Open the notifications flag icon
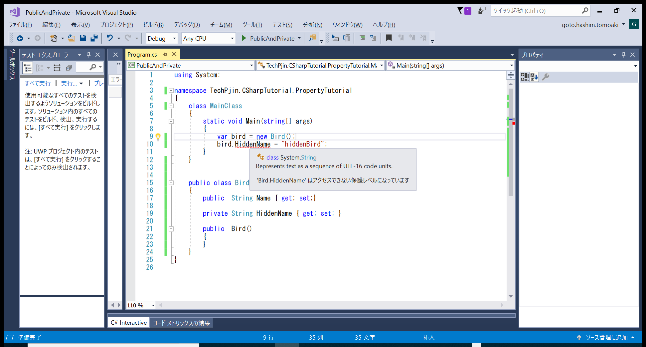The image size is (646, 347). (x=461, y=11)
